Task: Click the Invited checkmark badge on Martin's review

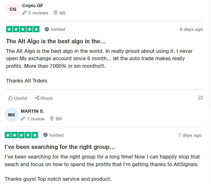Action: click(45, 135)
